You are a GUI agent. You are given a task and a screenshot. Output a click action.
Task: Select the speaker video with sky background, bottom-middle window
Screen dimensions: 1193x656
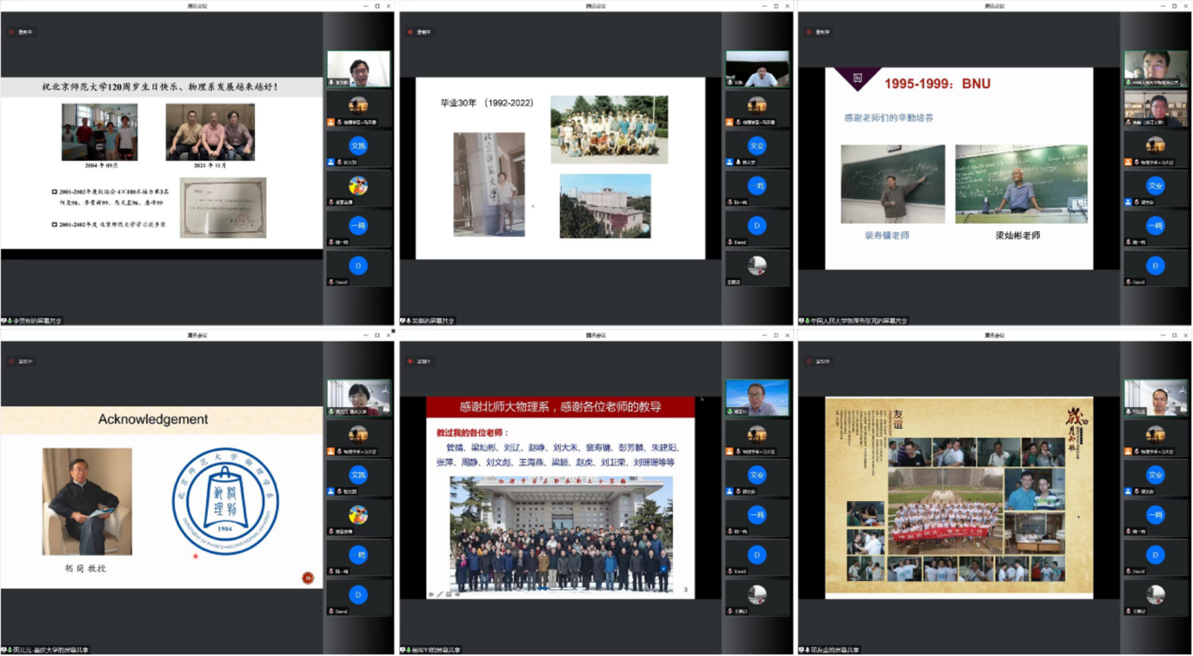[757, 398]
